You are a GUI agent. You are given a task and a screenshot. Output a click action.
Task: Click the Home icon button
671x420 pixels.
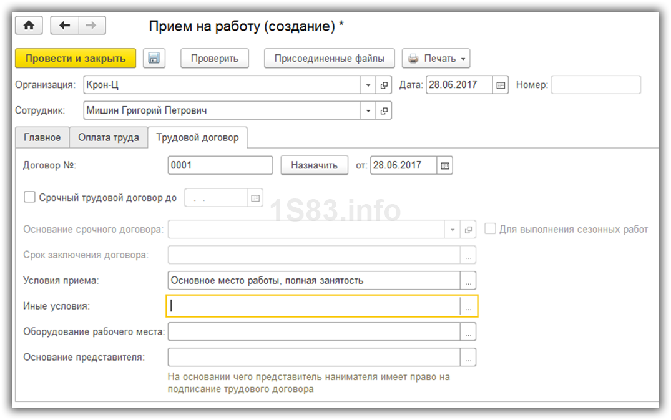(x=29, y=26)
